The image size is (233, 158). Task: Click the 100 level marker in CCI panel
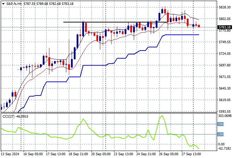pyautogui.click(x=220, y=134)
